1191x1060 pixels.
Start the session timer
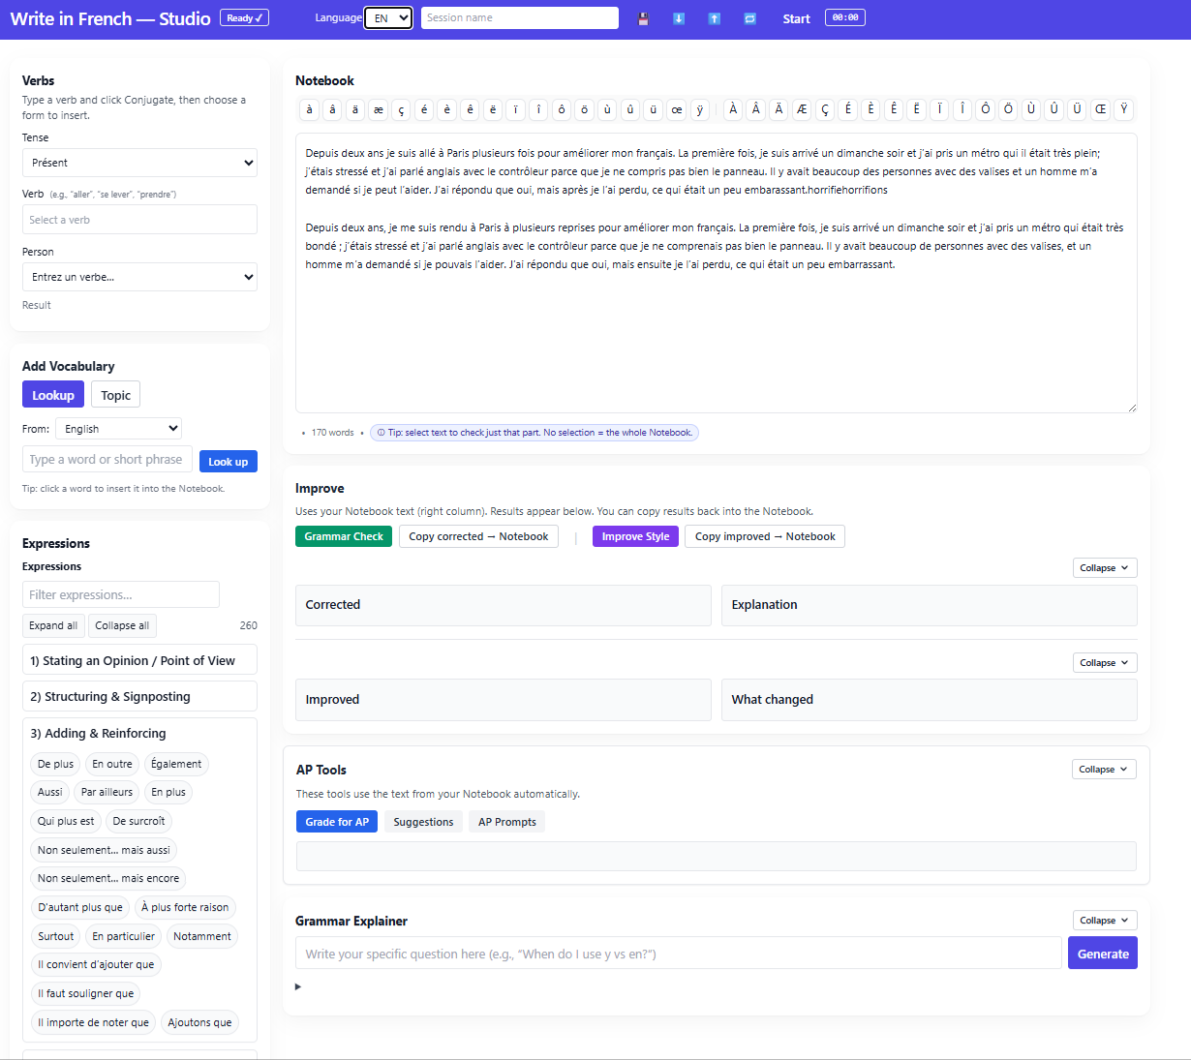[796, 17]
